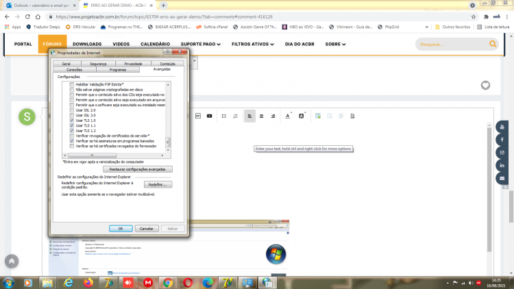Open the DOWNLOADS menu item
The height and width of the screenshot is (289, 514).
click(x=87, y=45)
